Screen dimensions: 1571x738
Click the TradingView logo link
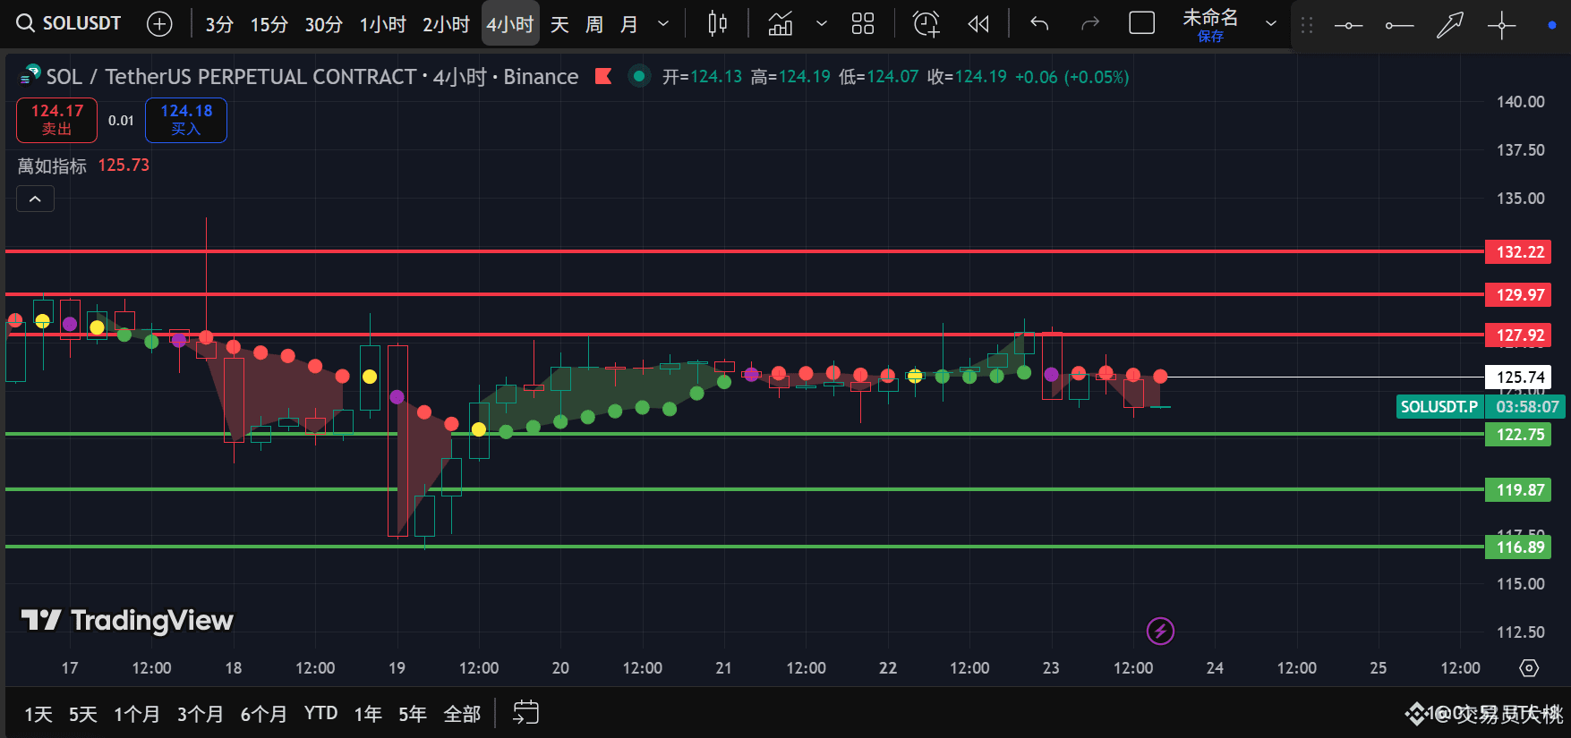(127, 620)
